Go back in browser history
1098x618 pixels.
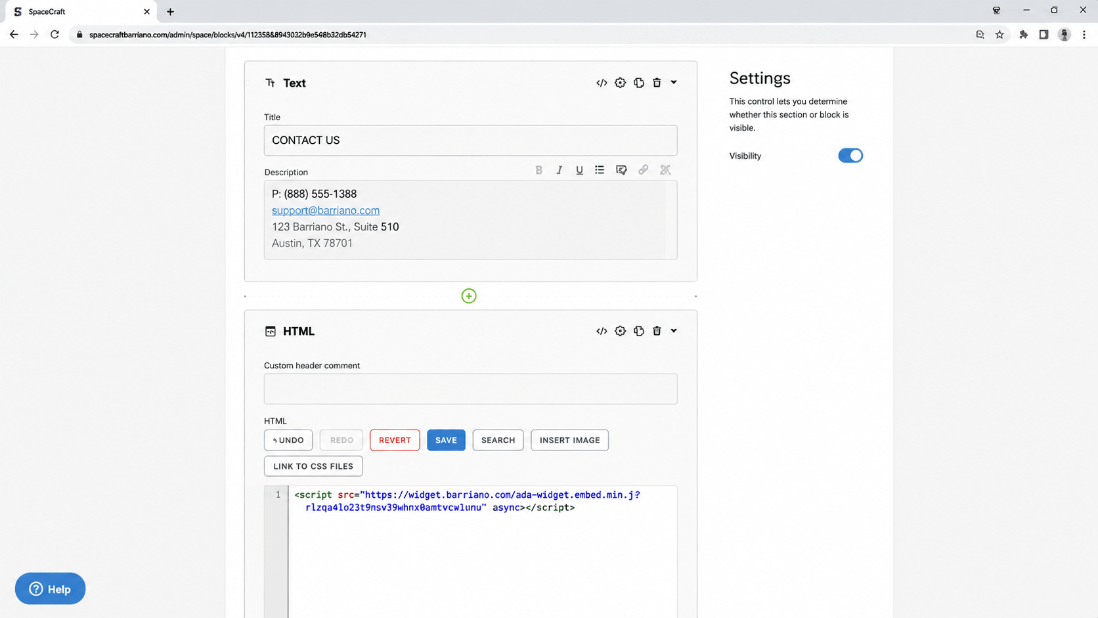(14, 35)
